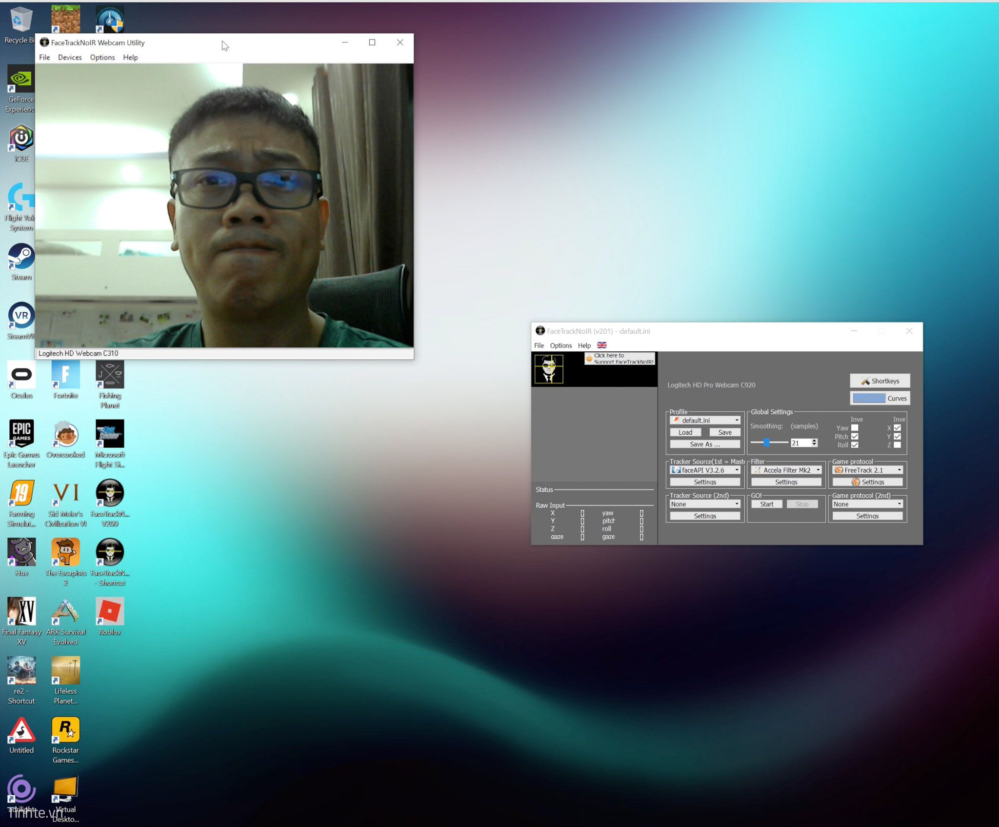The width and height of the screenshot is (999, 827).
Task: Click the Support FaceTrackNoIR donation banner
Action: [619, 359]
